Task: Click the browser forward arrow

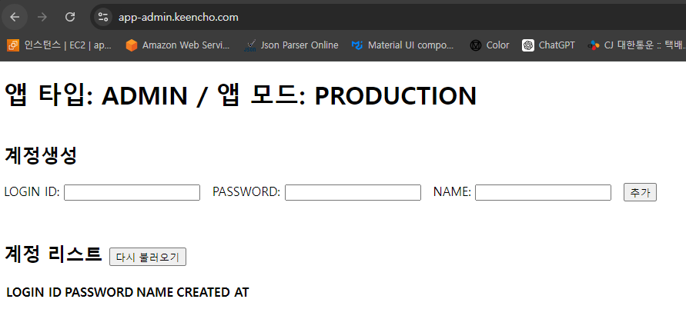Action: (x=42, y=16)
